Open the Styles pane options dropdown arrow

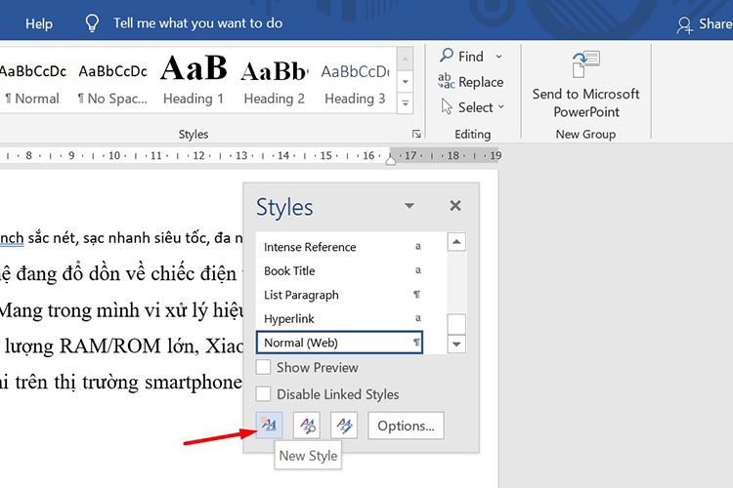(410, 206)
